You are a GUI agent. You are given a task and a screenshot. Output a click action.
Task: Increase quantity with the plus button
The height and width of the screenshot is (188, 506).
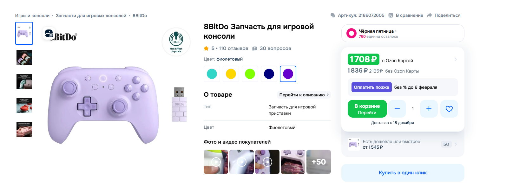click(429, 109)
